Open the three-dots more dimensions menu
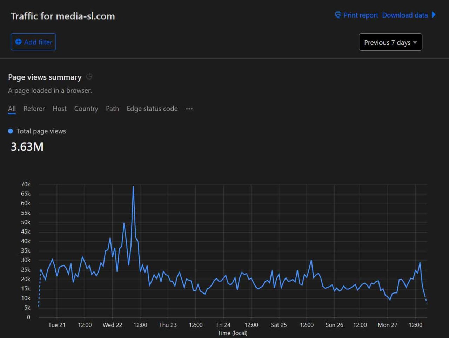The height and width of the screenshot is (338, 449). [x=189, y=109]
